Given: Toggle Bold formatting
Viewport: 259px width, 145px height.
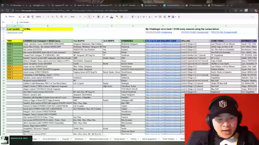Looking at the screenshot, I should coord(98,17).
